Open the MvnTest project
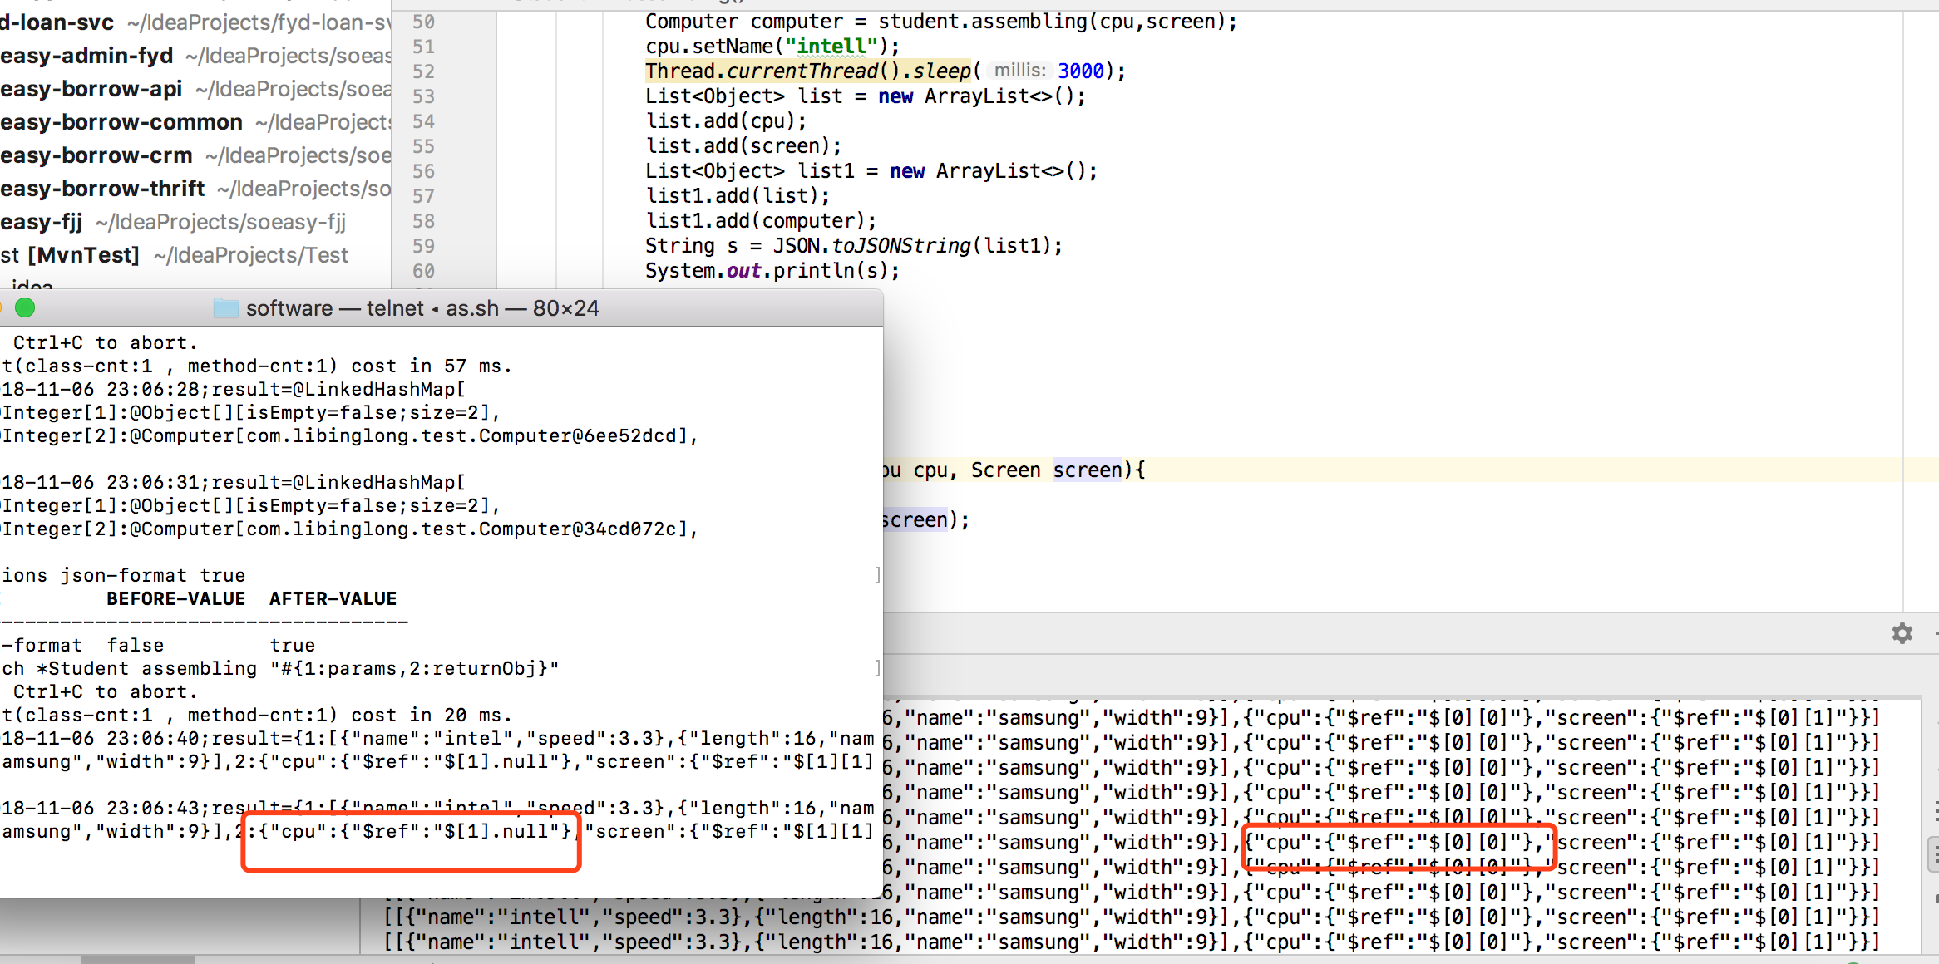 pyautogui.click(x=83, y=255)
